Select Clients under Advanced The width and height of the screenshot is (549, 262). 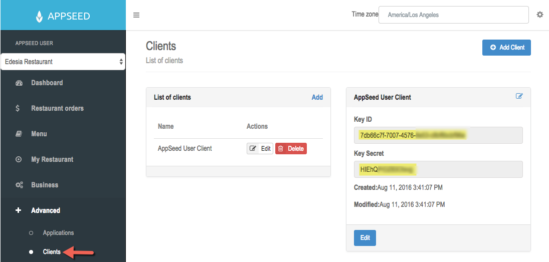52,252
